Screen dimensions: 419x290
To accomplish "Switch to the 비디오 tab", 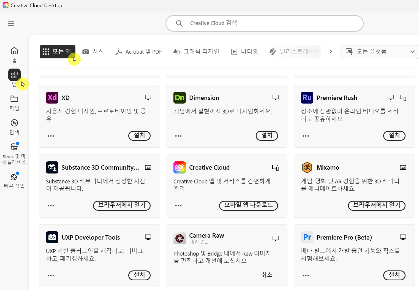I will click(x=244, y=52).
